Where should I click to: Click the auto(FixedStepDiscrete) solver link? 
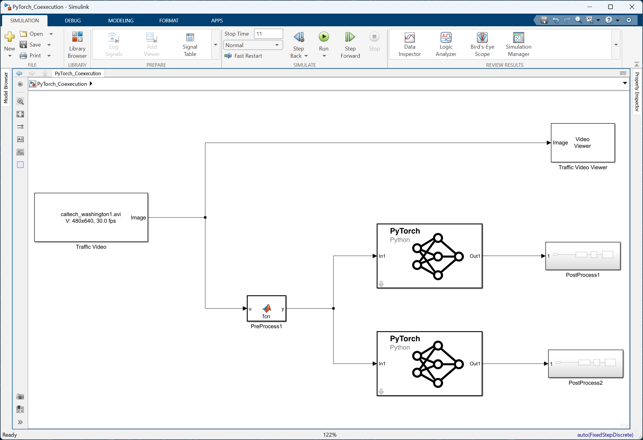pyautogui.click(x=605, y=435)
